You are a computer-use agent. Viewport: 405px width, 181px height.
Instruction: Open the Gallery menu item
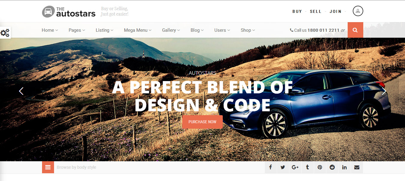click(171, 30)
